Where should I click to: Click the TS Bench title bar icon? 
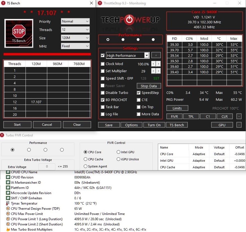tap(3, 3)
